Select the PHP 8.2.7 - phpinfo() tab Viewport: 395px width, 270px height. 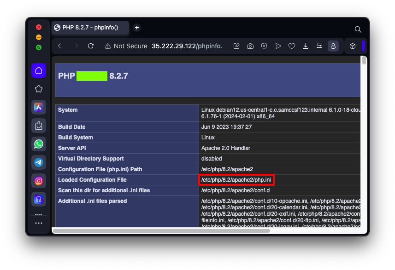tap(90, 28)
